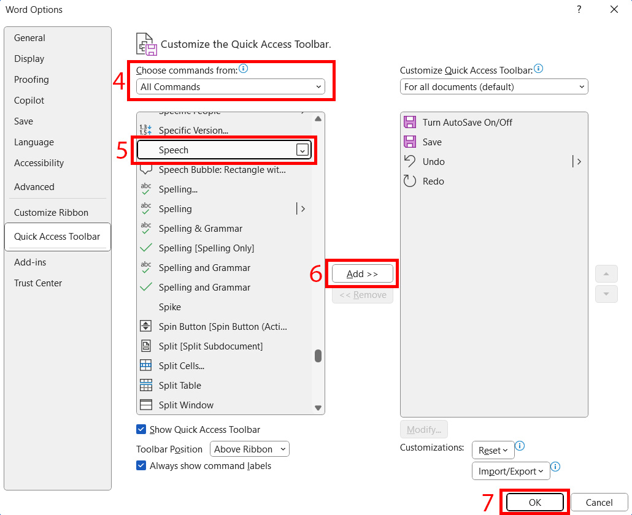Image resolution: width=632 pixels, height=515 pixels.
Task: Click Move Up arrow button
Action: (x=606, y=274)
